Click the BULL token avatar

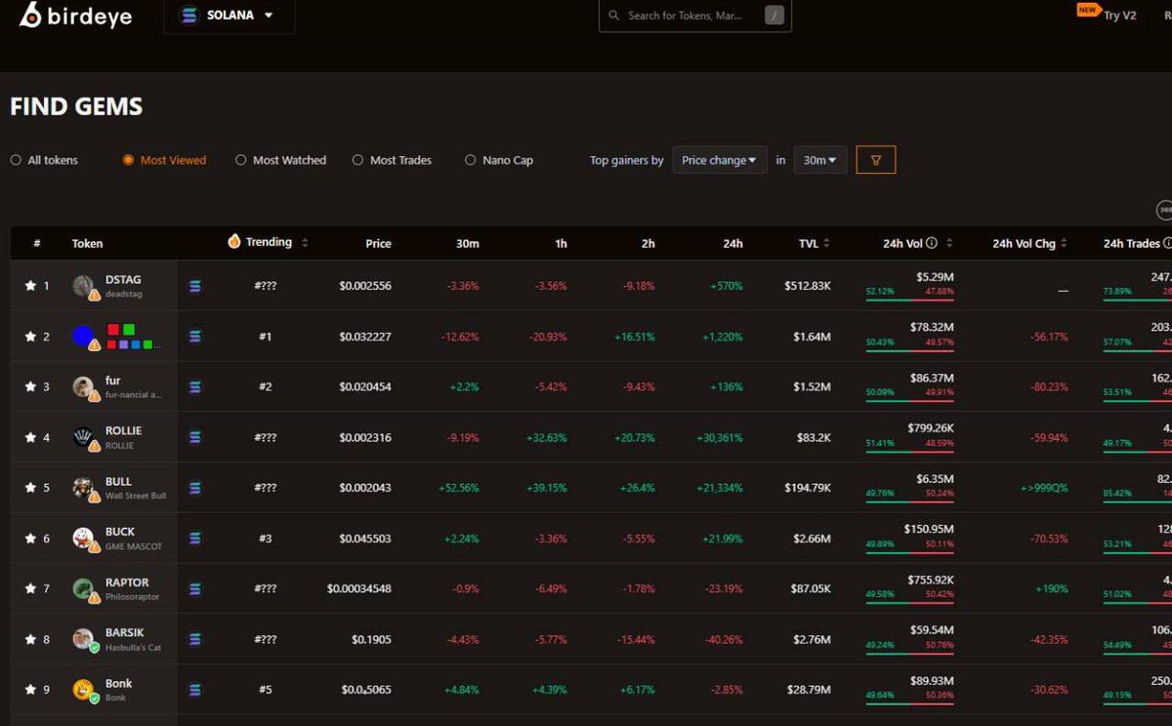point(84,488)
